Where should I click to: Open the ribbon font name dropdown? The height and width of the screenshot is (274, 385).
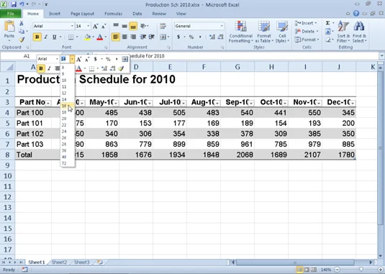coord(72,26)
